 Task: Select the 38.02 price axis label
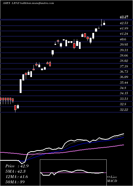[x=124, y=61]
